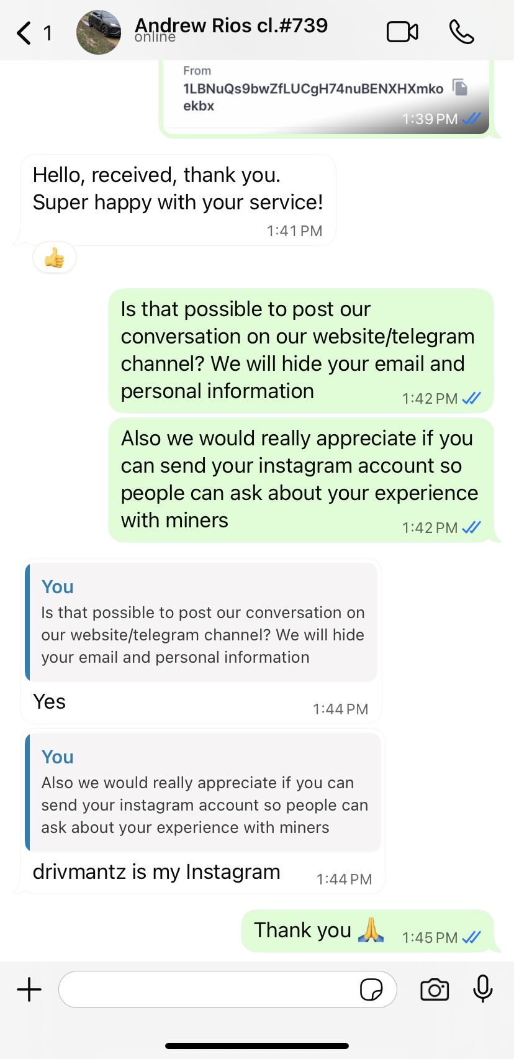Tap the sent message about experience with miners
The width and height of the screenshot is (514, 1059).
298,479
